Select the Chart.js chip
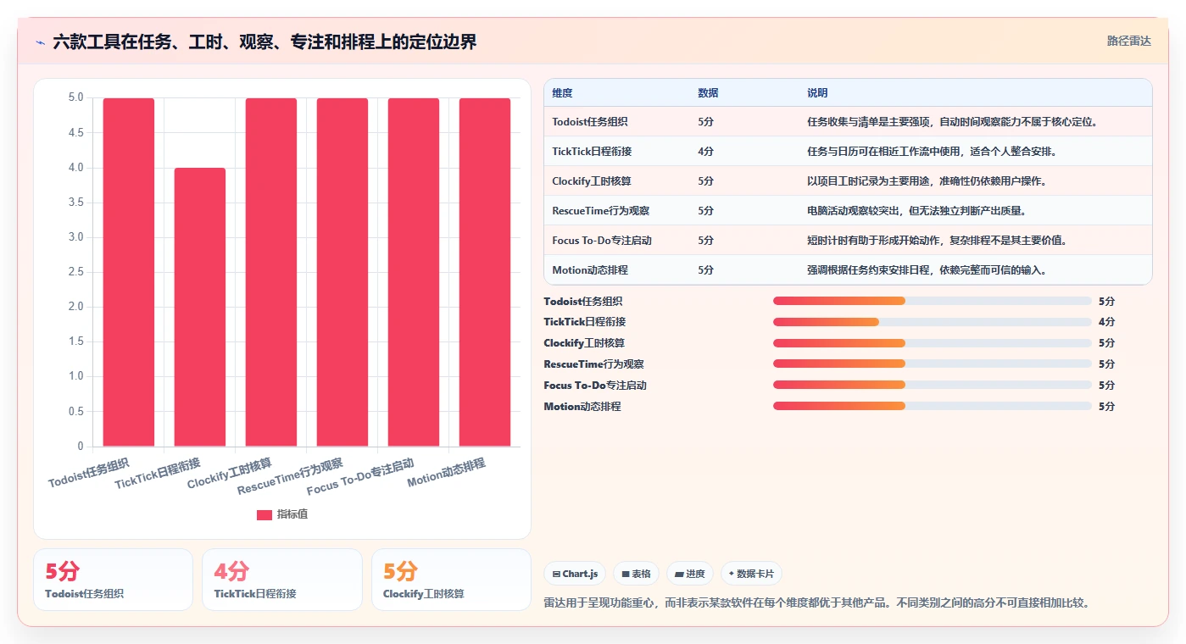Viewport: 1186px width, 644px height. pos(575,574)
